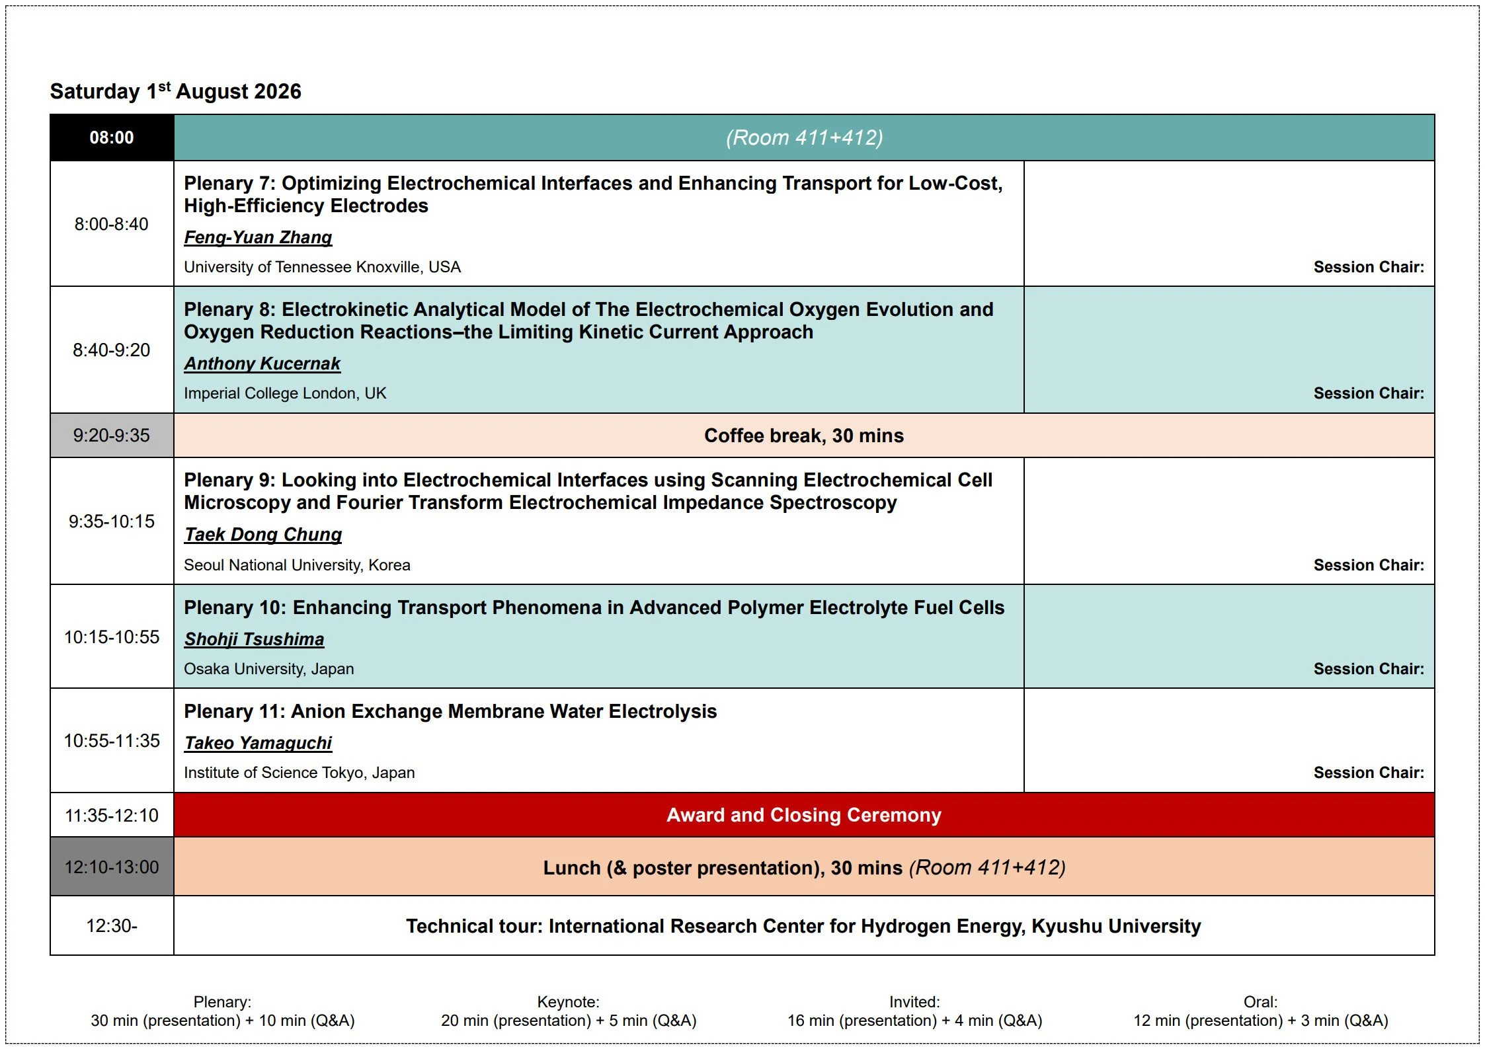Screen dimensions: 1485x1049
Task: Click Session Chair label in Plenary 8 row
Action: point(1369,393)
